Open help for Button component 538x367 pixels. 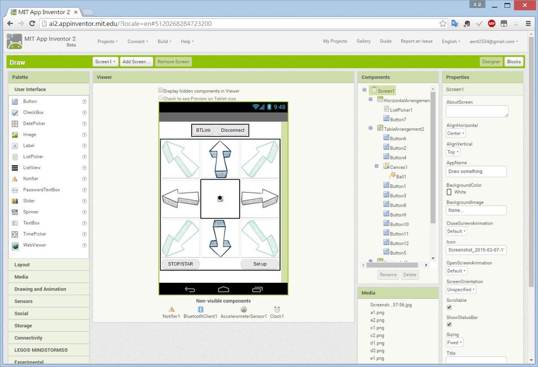(84, 101)
